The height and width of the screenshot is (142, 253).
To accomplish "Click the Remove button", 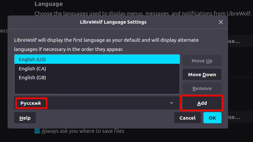I will [202, 88].
